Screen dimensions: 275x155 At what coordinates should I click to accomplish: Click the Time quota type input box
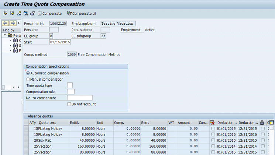[70, 85]
